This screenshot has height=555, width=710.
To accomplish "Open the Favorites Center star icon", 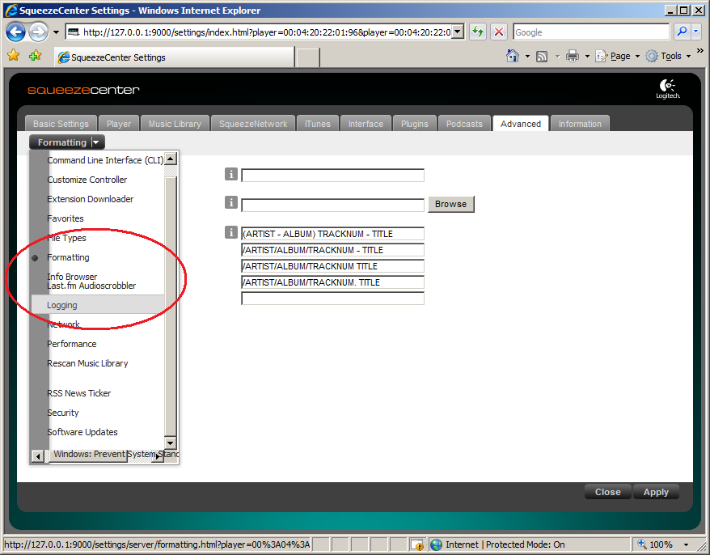I will click(13, 56).
